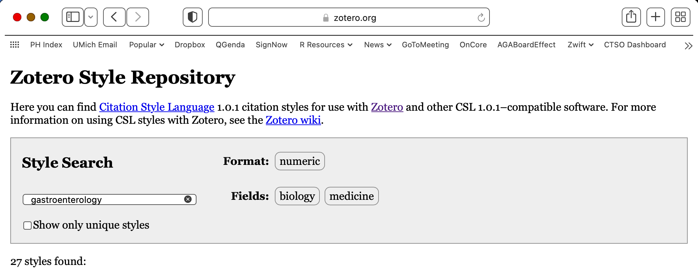Viewport: 698px width, 279px height.
Task: Select the biology field filter chip
Action: (297, 196)
